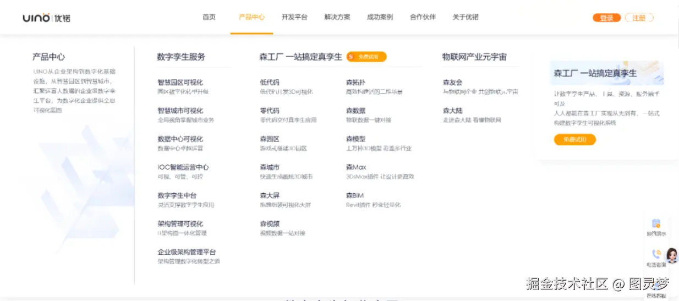Viewport: 679px width, 301px height.
Task: Open the 森友会 link
Action: tap(452, 83)
